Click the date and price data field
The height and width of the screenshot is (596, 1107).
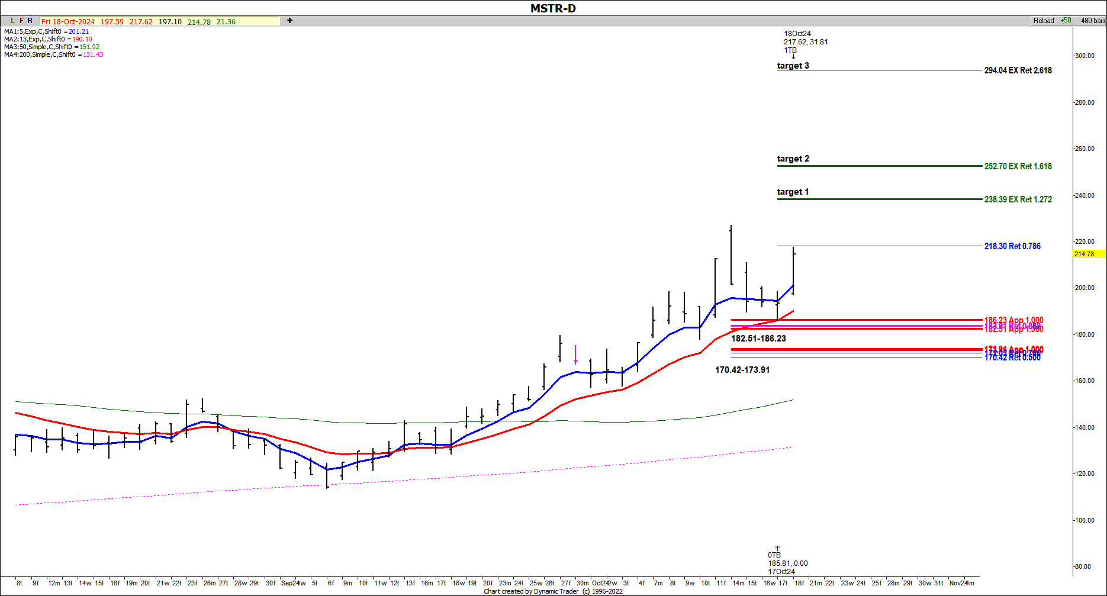point(160,21)
